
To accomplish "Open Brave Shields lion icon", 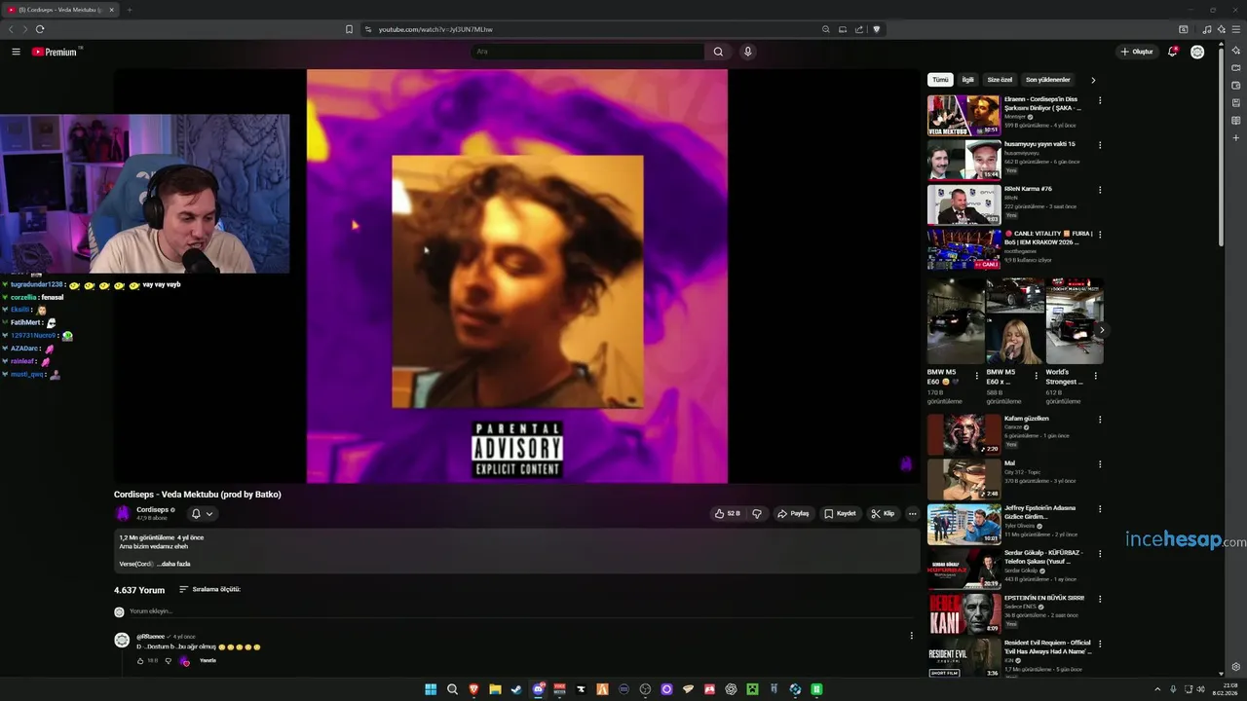I will point(876,29).
